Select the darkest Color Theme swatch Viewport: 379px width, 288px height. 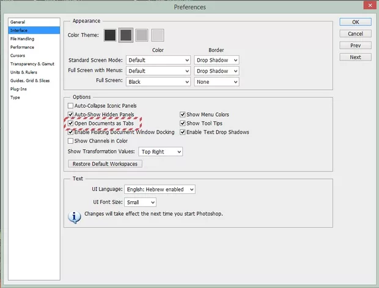pos(110,35)
